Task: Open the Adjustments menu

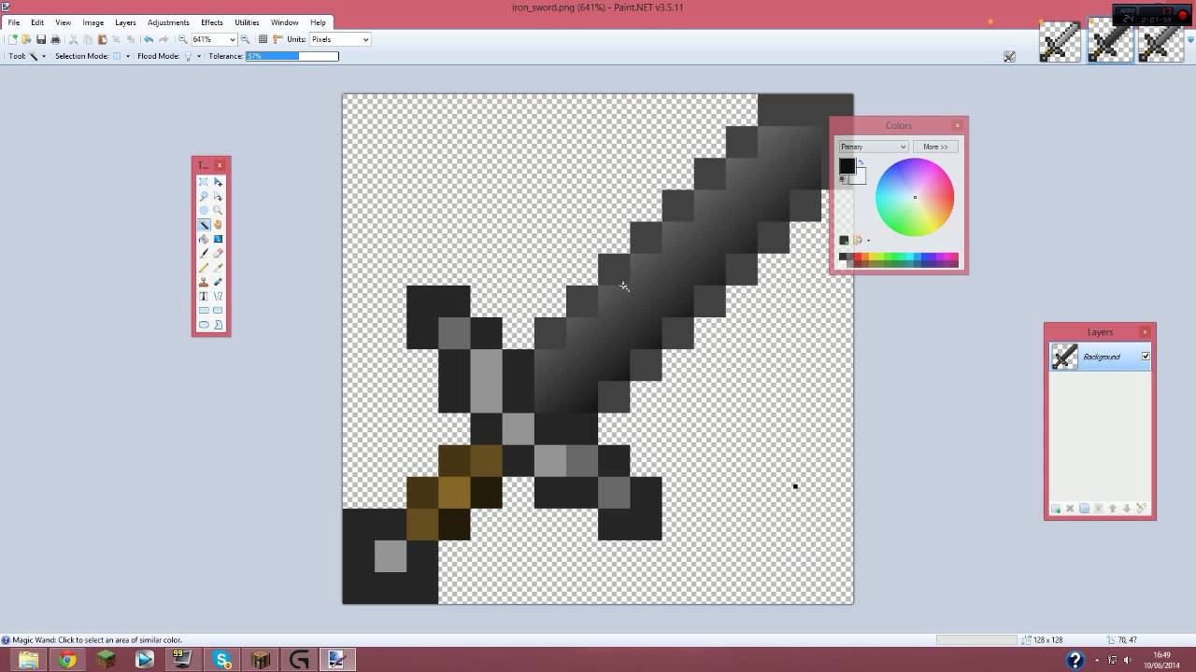Action: 168,22
